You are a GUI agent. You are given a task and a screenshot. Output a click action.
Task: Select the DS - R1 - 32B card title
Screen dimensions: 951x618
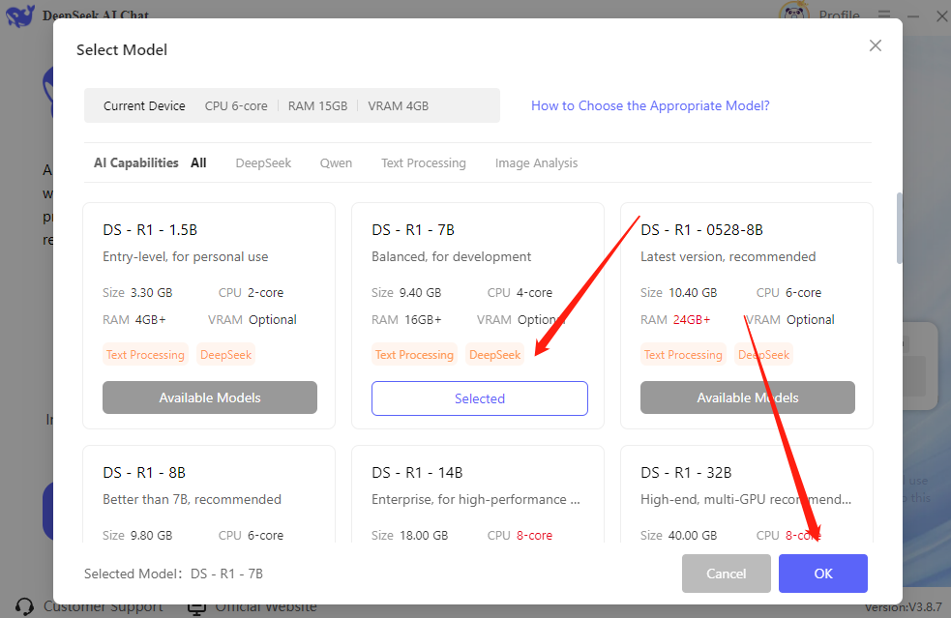point(686,472)
